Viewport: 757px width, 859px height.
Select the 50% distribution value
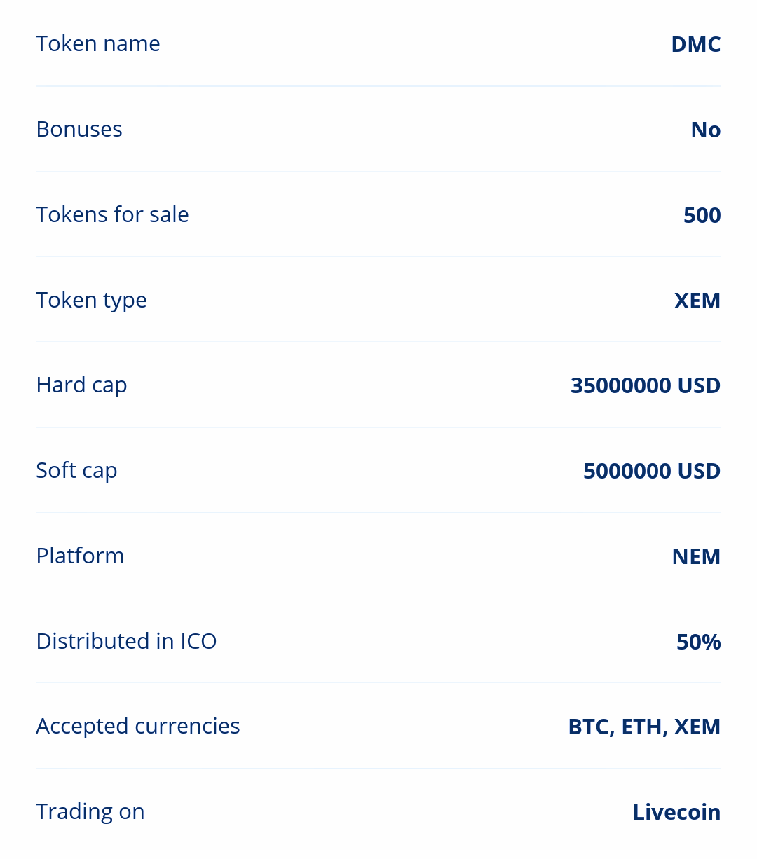point(698,642)
